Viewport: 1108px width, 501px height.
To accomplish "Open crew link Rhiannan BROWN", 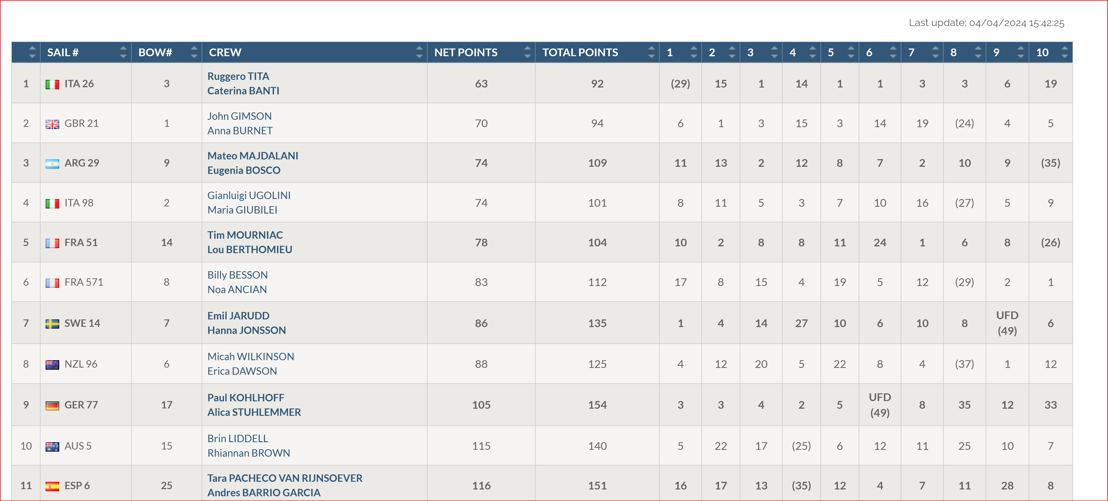I will 249,454.
